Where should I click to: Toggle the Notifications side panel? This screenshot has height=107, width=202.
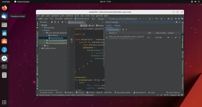coord(183,27)
